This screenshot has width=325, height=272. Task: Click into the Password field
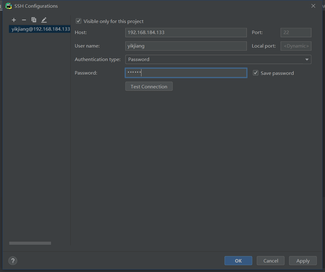[x=186, y=73]
